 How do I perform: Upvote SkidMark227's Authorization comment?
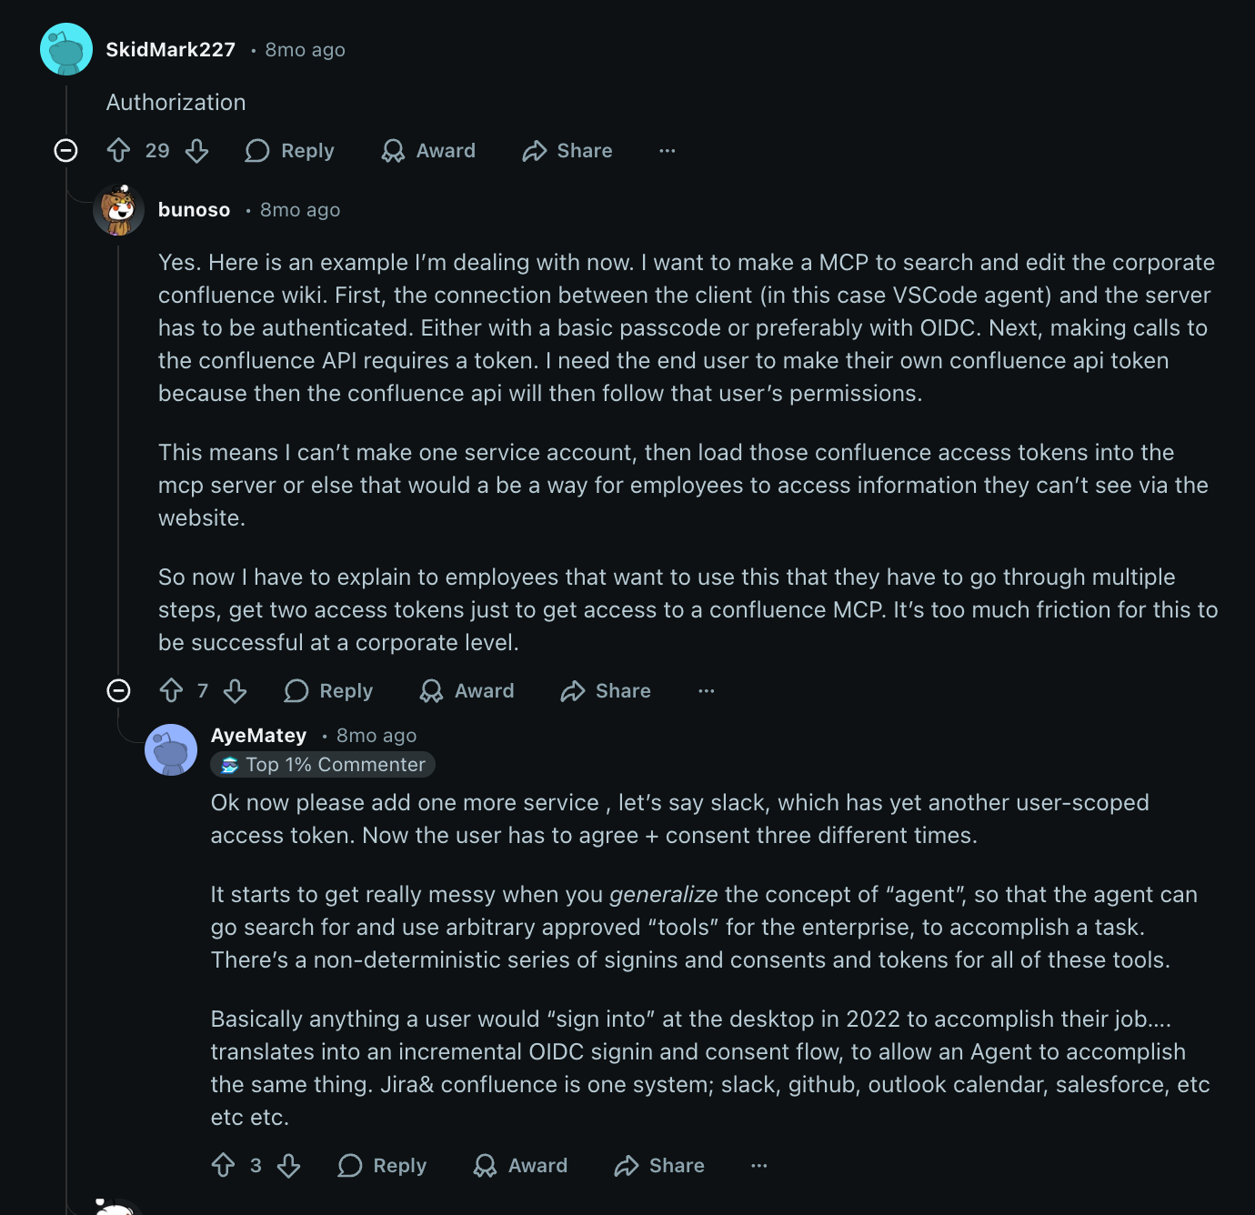pos(119,151)
